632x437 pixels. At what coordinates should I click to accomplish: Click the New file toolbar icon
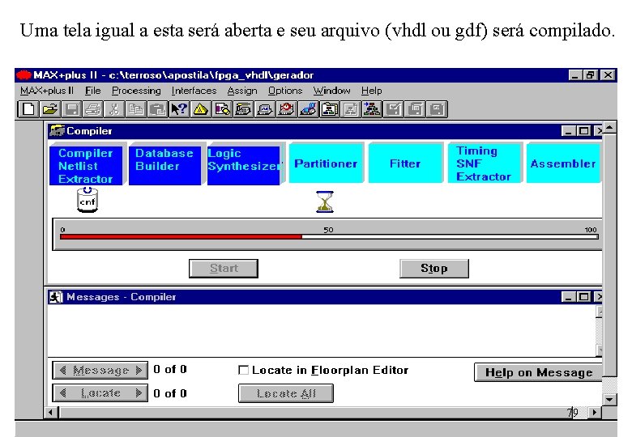[x=28, y=109]
